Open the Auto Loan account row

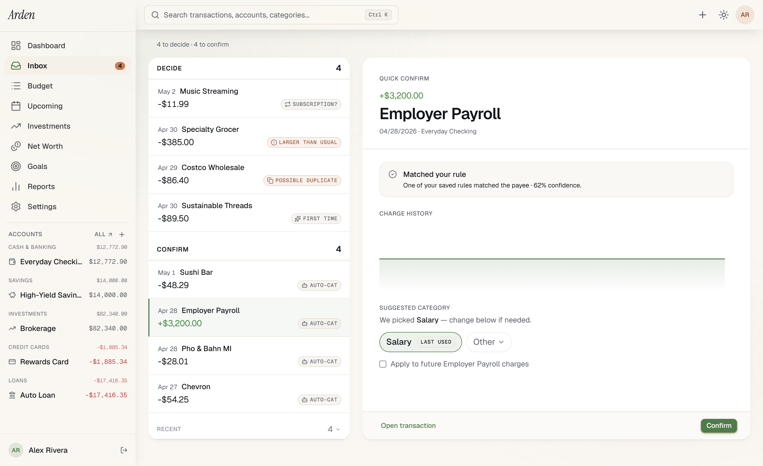tap(68, 395)
